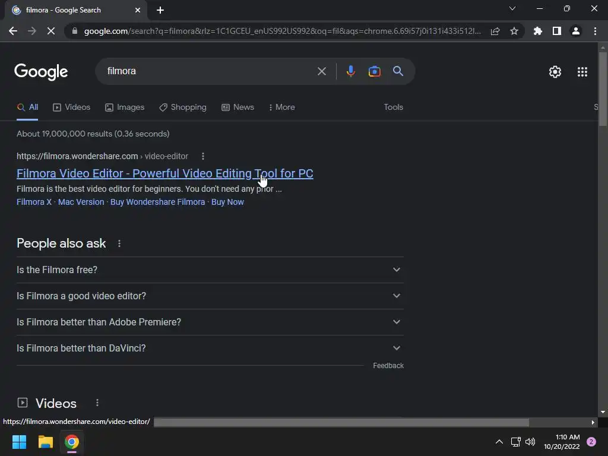This screenshot has height=456, width=608.
Task: Stop page loading with the X button
Action: tap(51, 31)
